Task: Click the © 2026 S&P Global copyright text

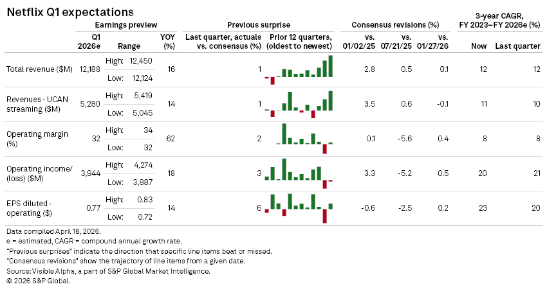Action: (38, 281)
